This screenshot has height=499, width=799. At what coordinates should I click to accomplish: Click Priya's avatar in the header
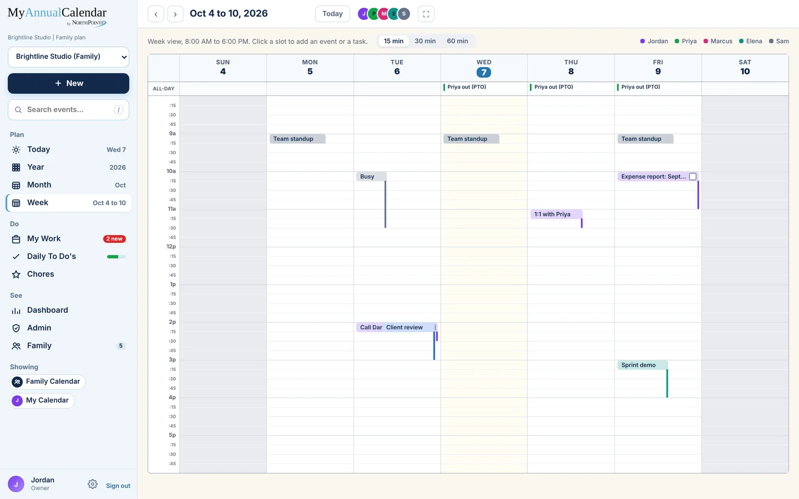374,14
